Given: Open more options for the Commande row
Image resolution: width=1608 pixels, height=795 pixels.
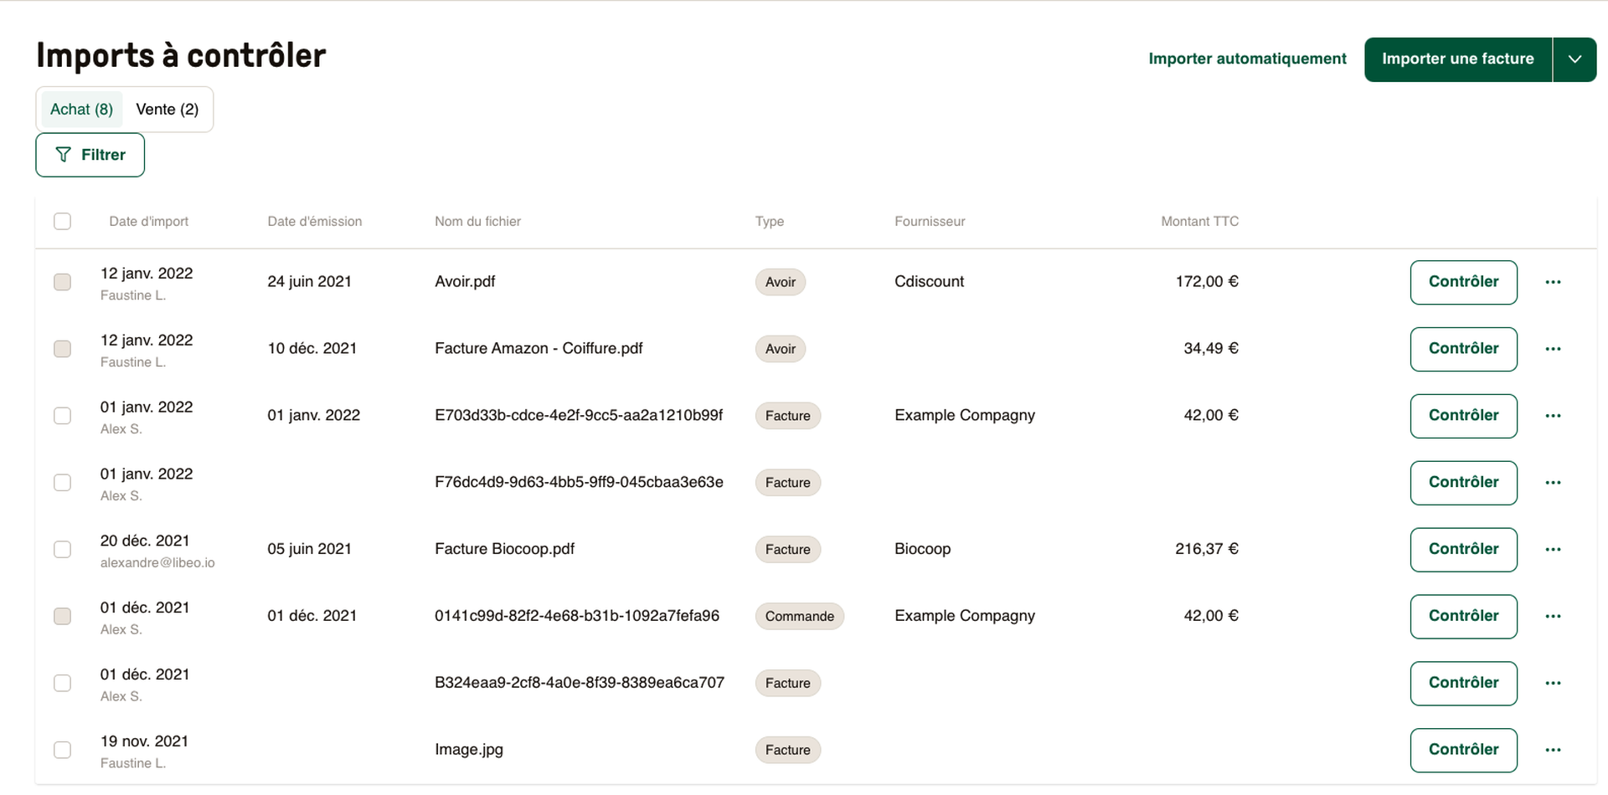Looking at the screenshot, I should coord(1553,617).
